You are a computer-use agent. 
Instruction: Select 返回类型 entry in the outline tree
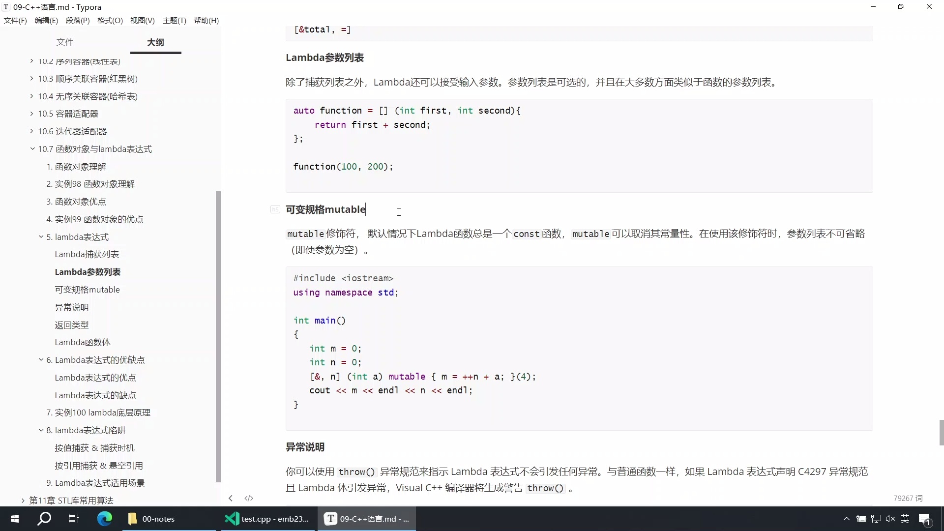(71, 324)
